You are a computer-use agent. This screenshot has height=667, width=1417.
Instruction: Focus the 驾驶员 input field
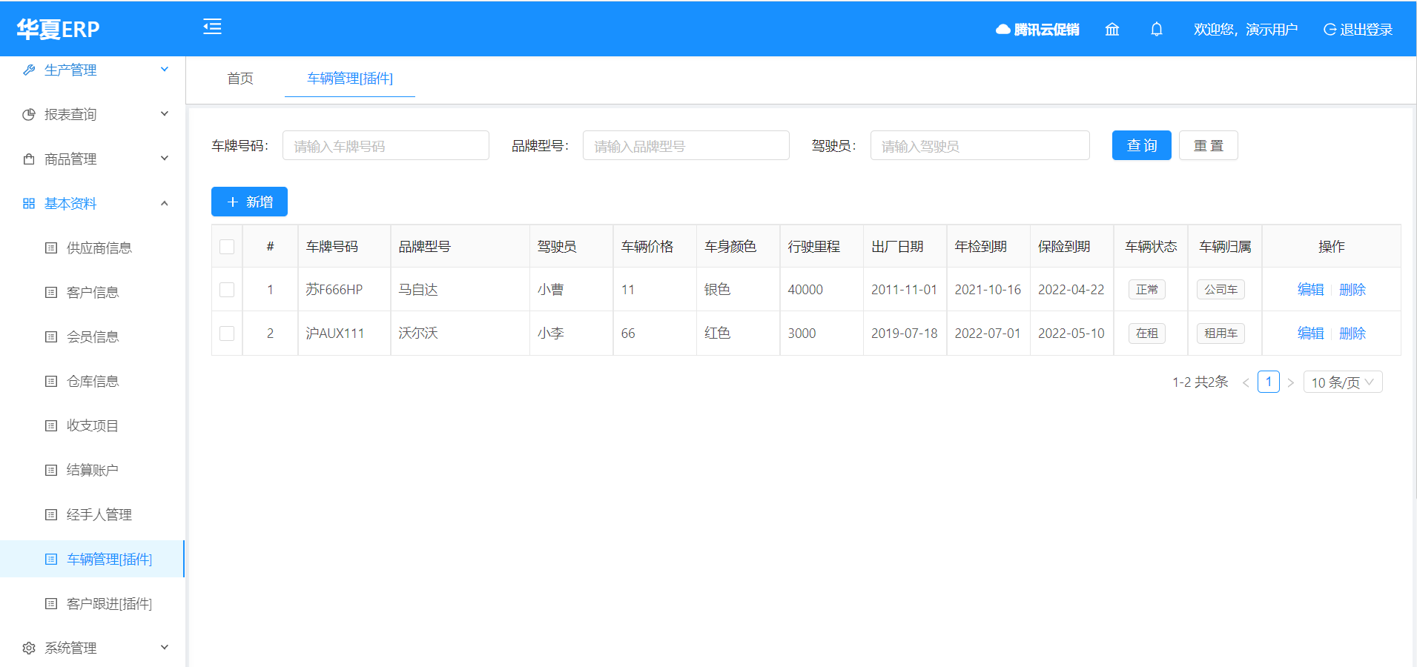click(980, 145)
